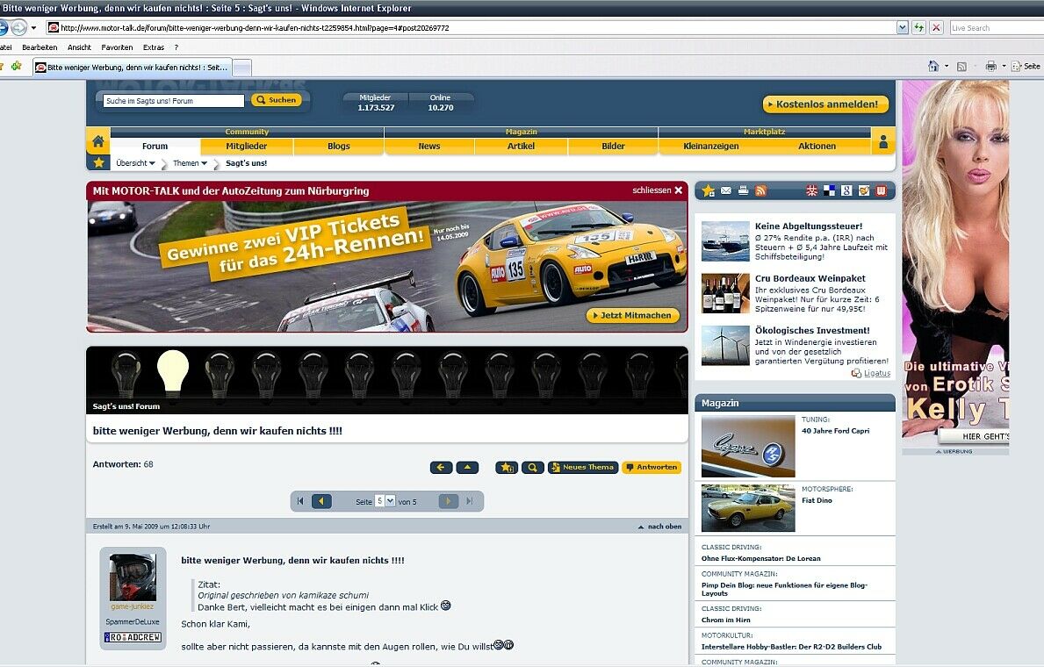This screenshot has width=1044, height=667.
Task: Open the page number dropdown
Action: pos(390,500)
